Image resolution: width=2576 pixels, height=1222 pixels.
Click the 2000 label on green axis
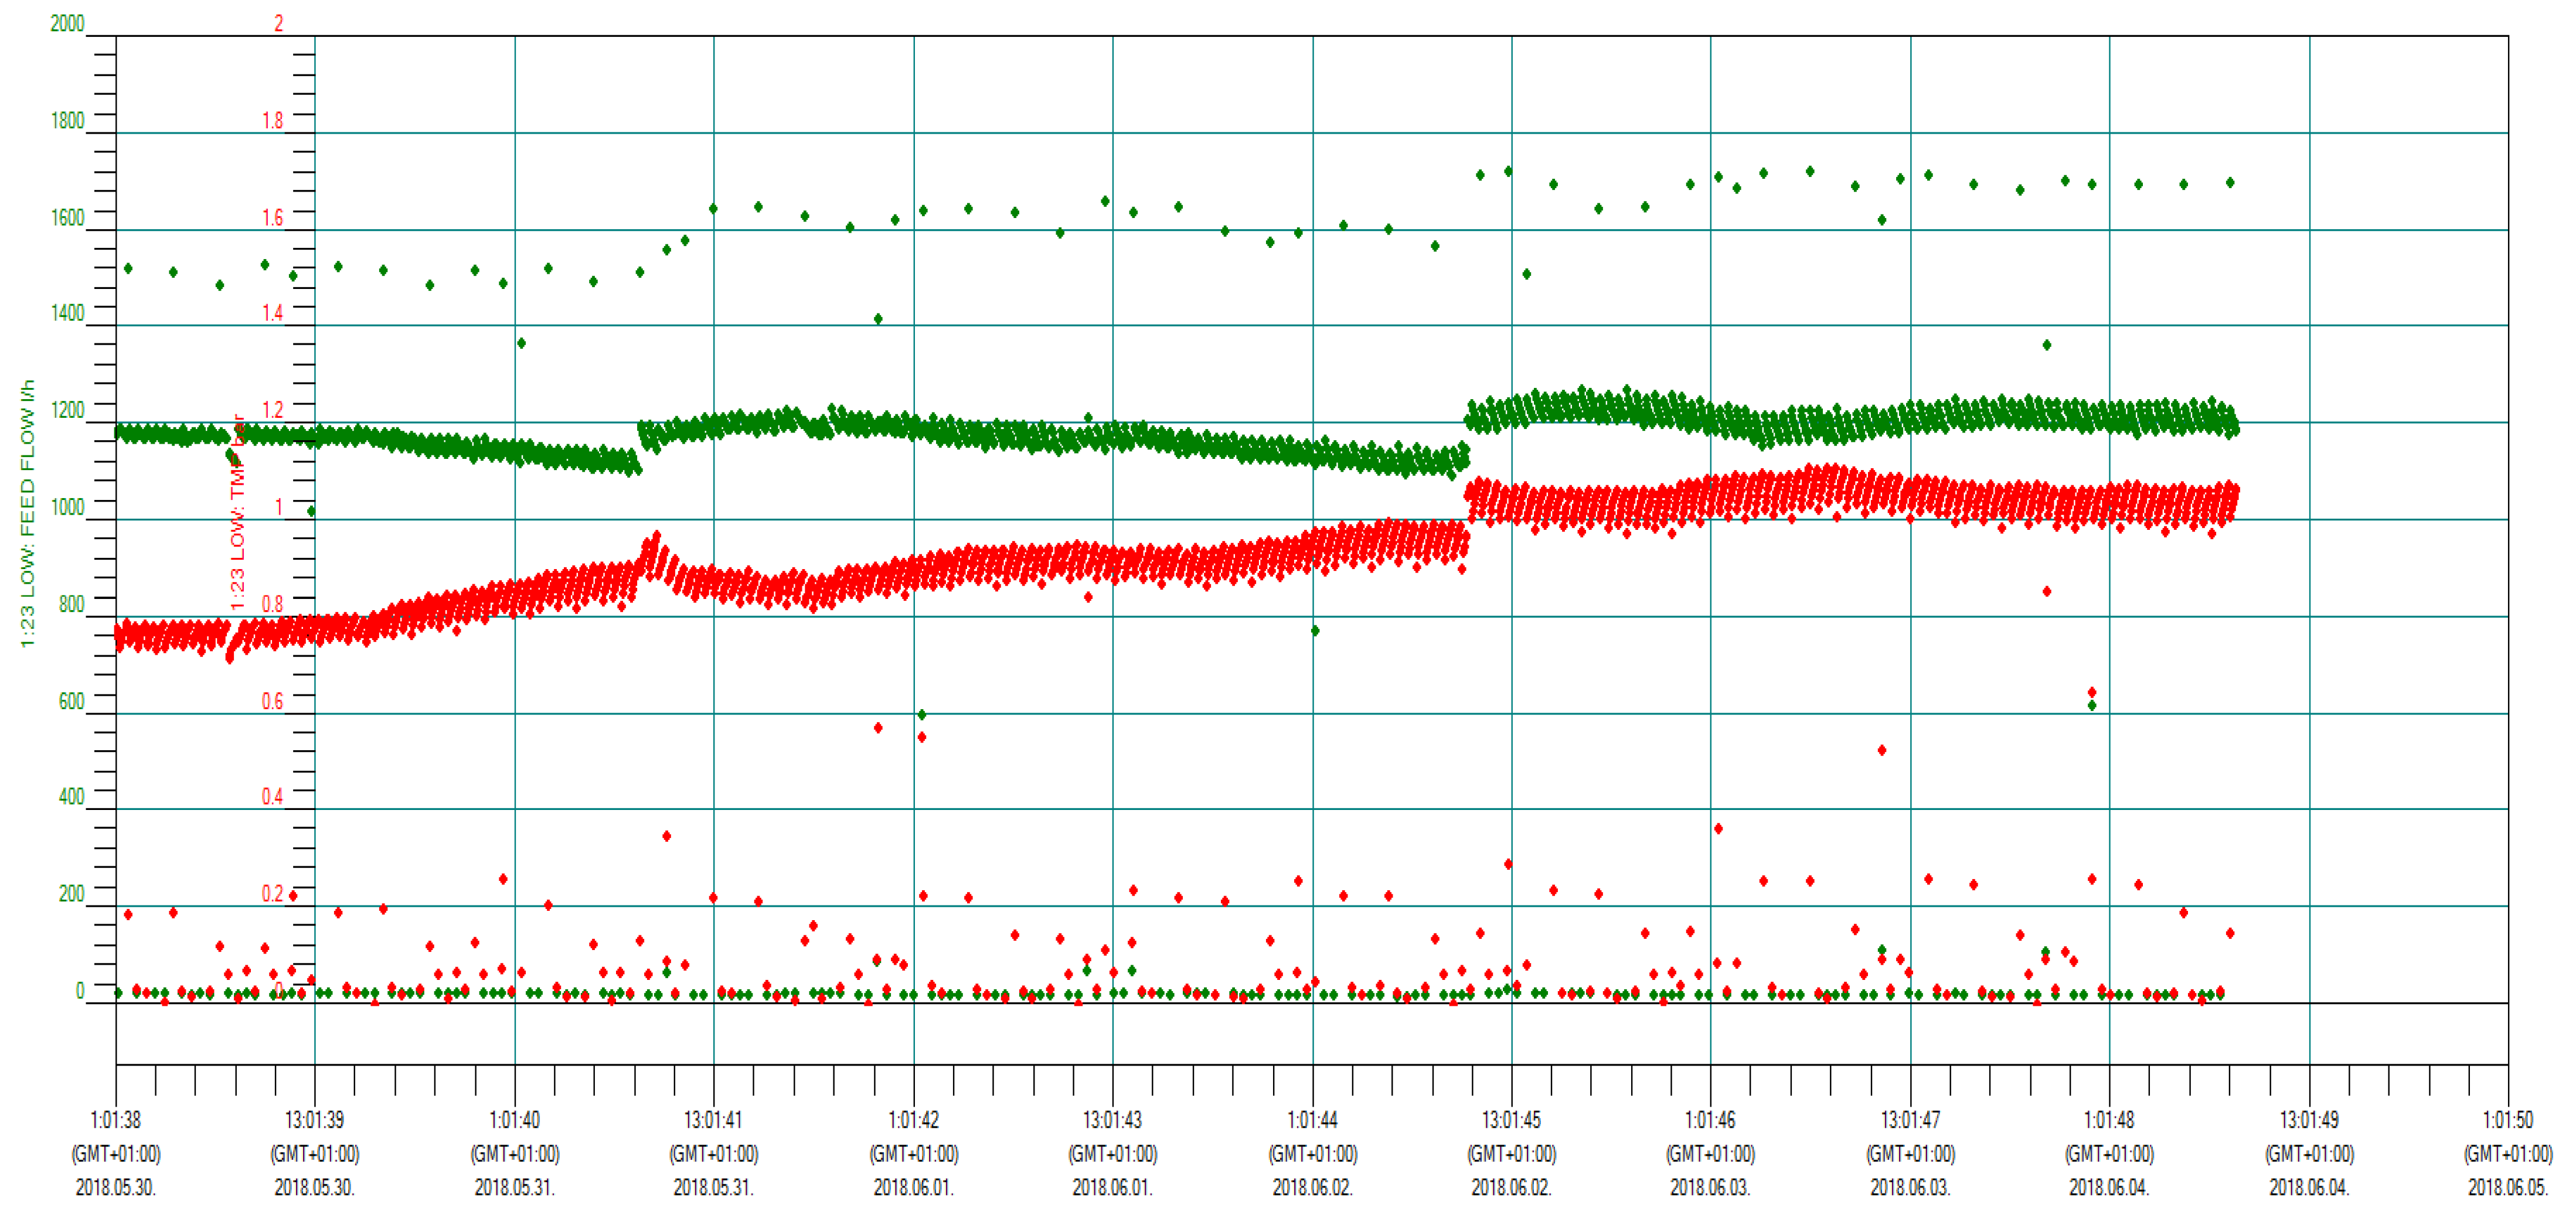tap(67, 23)
